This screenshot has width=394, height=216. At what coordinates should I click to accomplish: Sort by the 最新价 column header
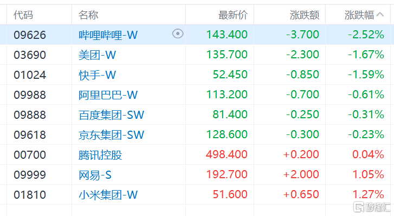233,15
